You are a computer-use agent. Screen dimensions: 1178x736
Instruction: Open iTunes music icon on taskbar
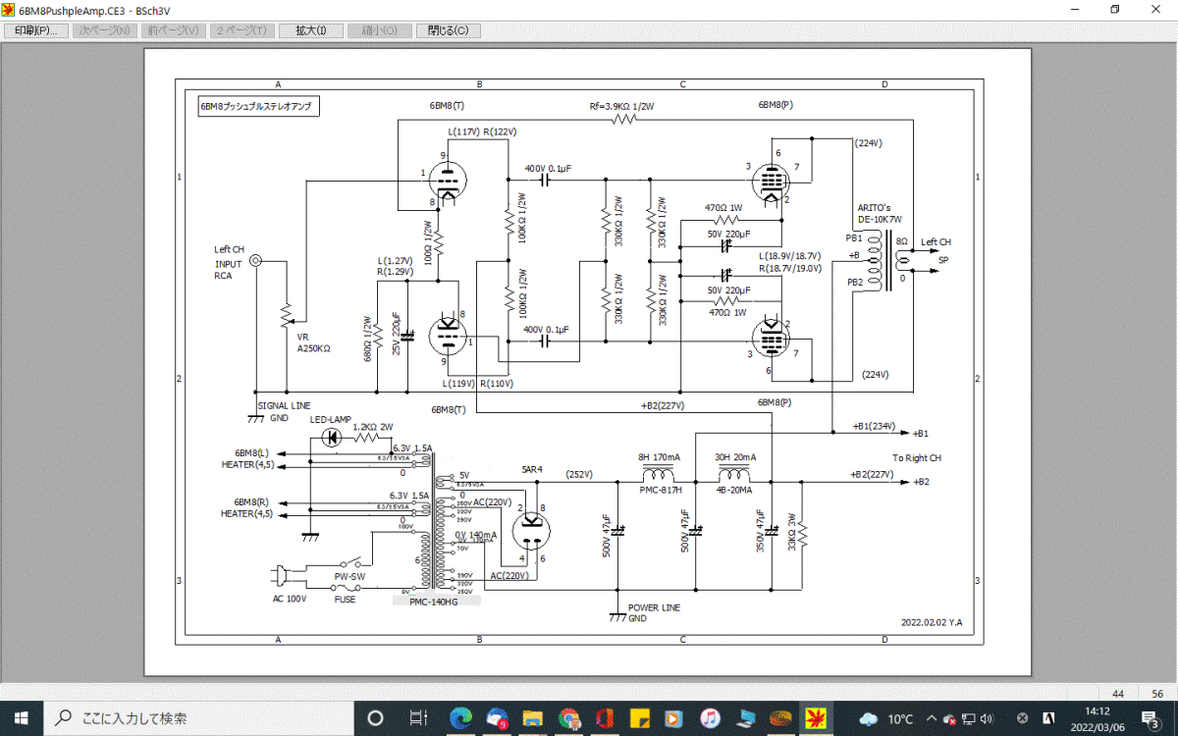tap(711, 718)
